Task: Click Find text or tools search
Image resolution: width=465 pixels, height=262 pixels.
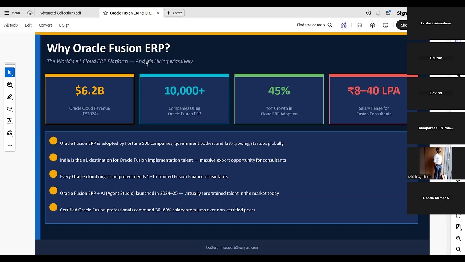Action: (x=314, y=25)
